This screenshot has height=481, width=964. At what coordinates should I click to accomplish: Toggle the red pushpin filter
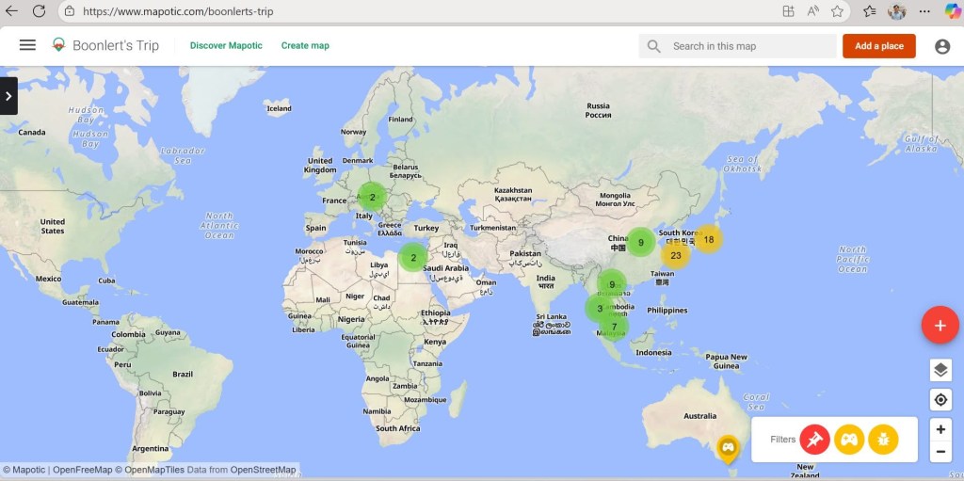814,440
